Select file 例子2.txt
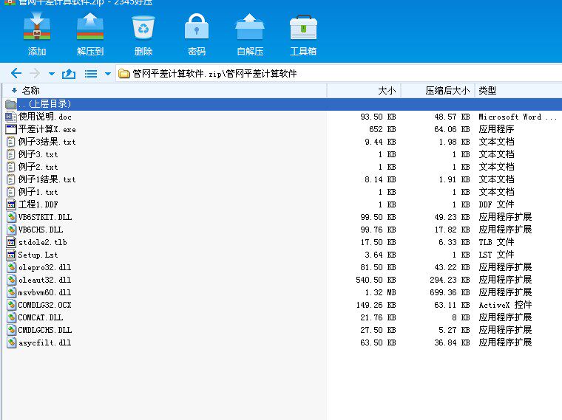Viewport: 562px width, 420px height. (38, 167)
